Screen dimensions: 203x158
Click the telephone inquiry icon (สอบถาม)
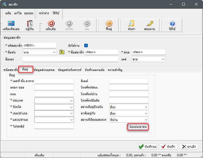pos(149,25)
